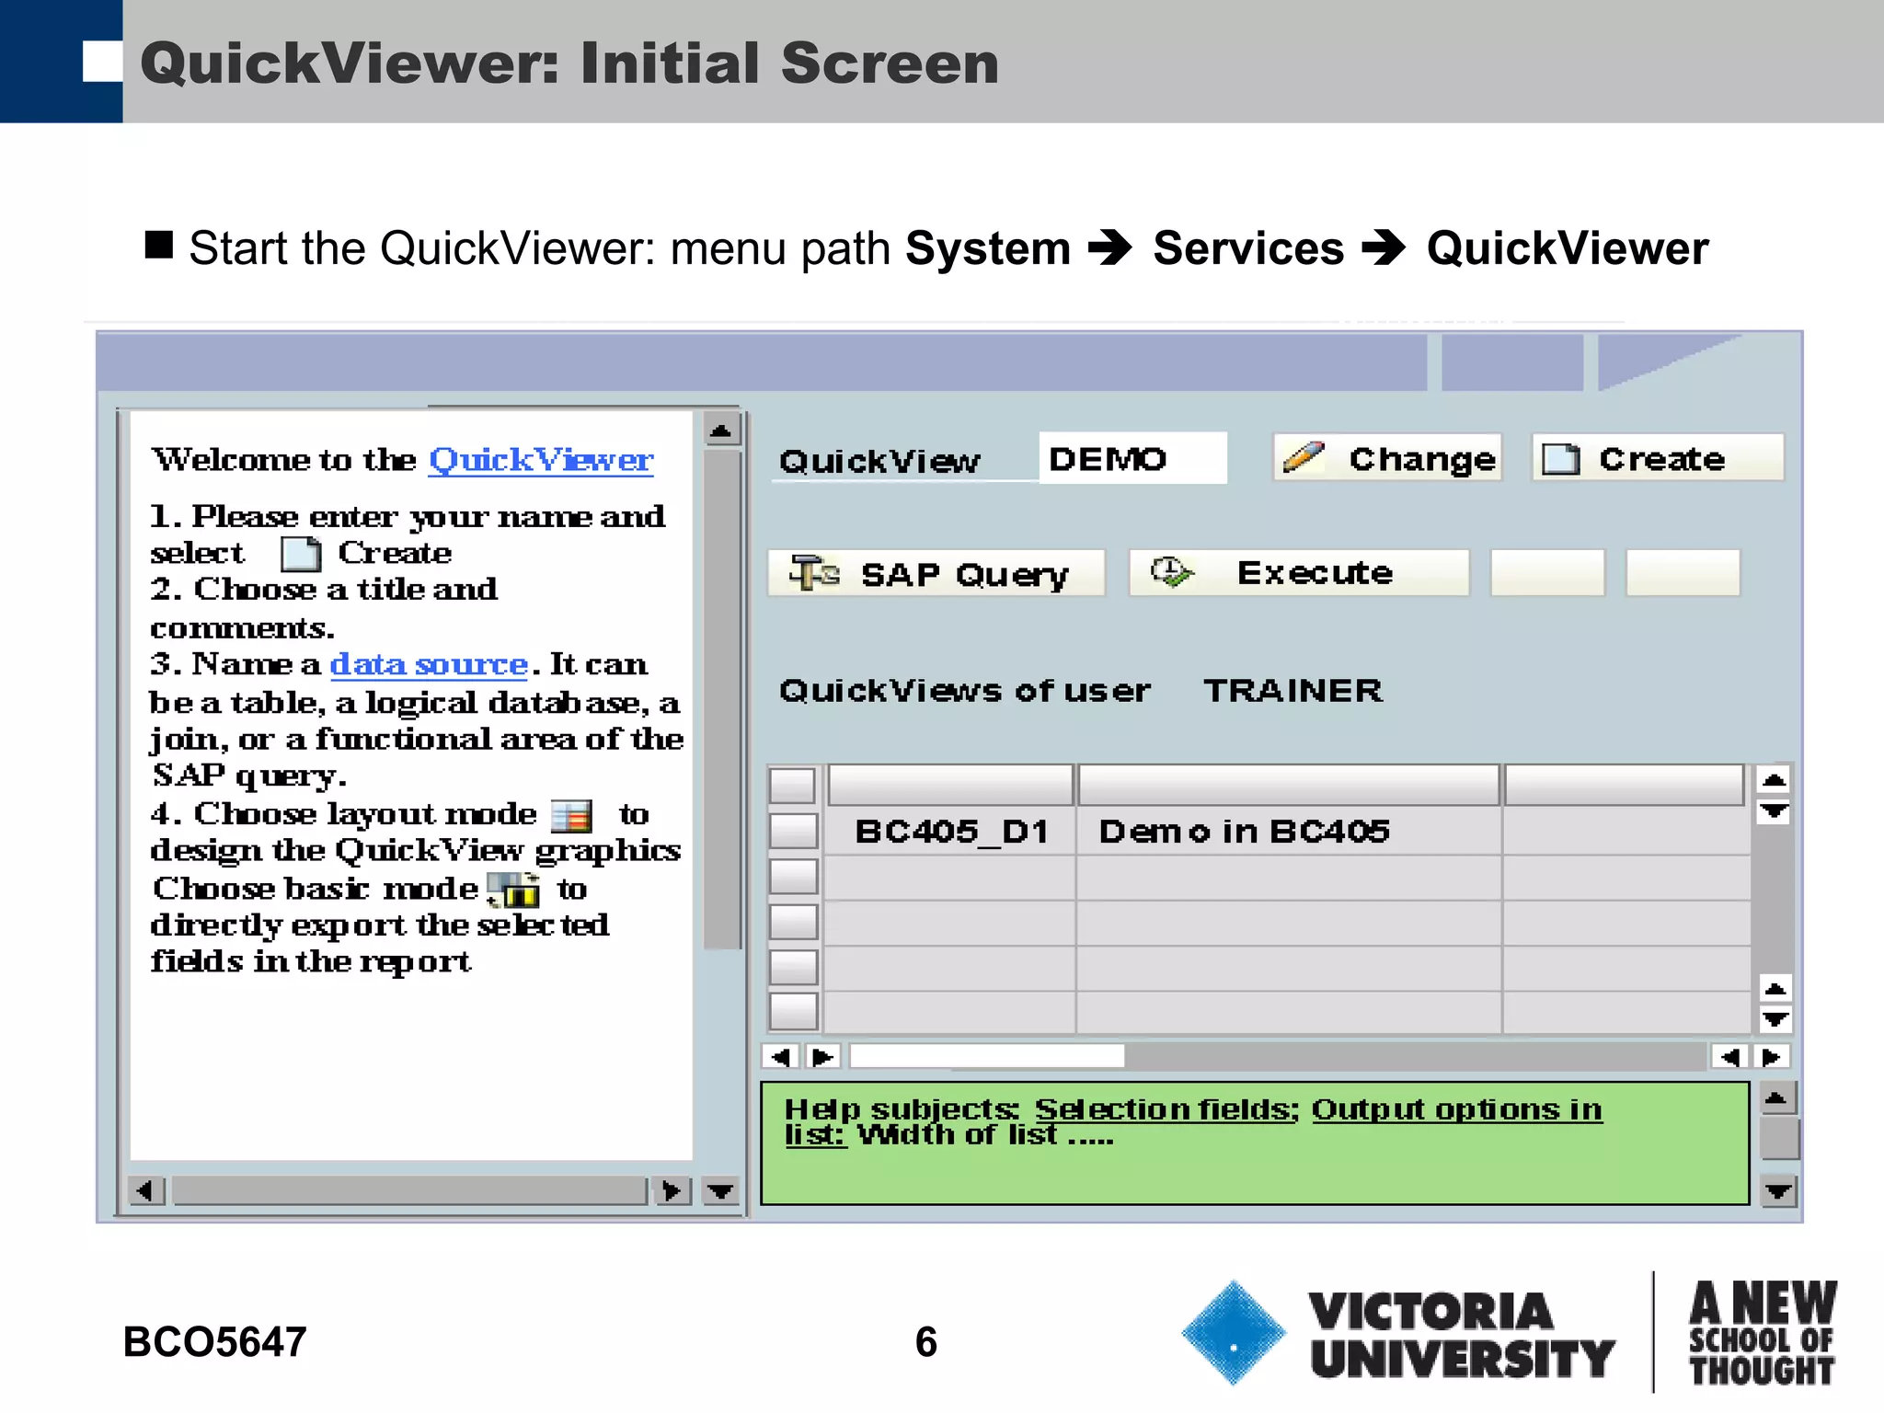This screenshot has height=1413, width=1884.
Task: Click the table horizontal scrollbar thumb
Action: pyautogui.click(x=987, y=1057)
